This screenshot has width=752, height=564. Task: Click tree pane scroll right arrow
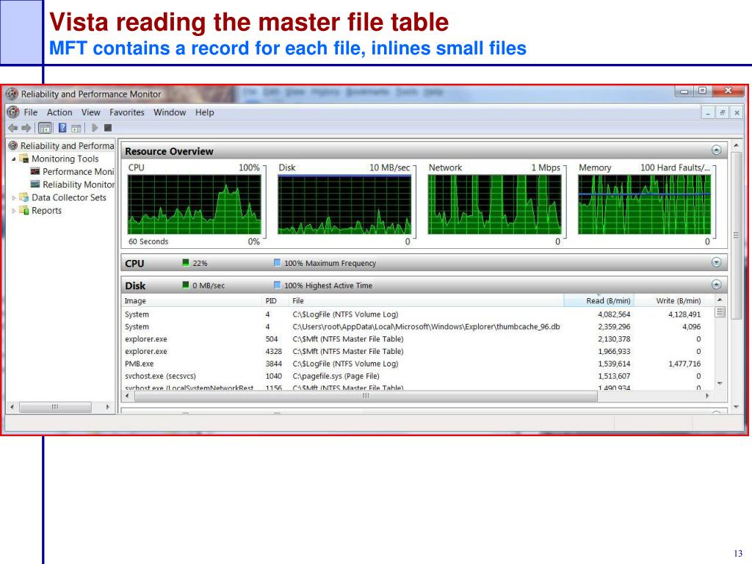pyautogui.click(x=108, y=407)
